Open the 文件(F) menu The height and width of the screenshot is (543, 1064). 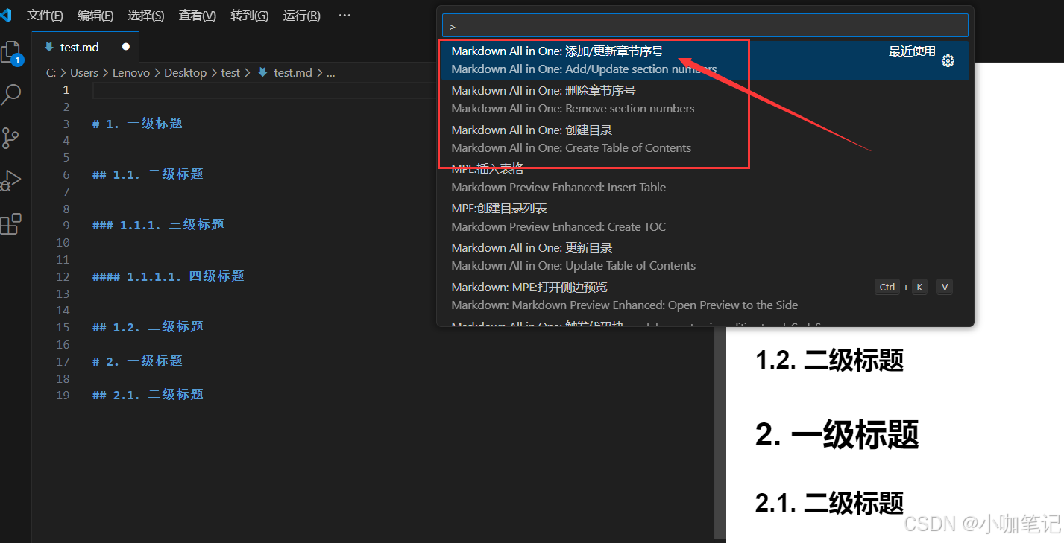coord(45,16)
